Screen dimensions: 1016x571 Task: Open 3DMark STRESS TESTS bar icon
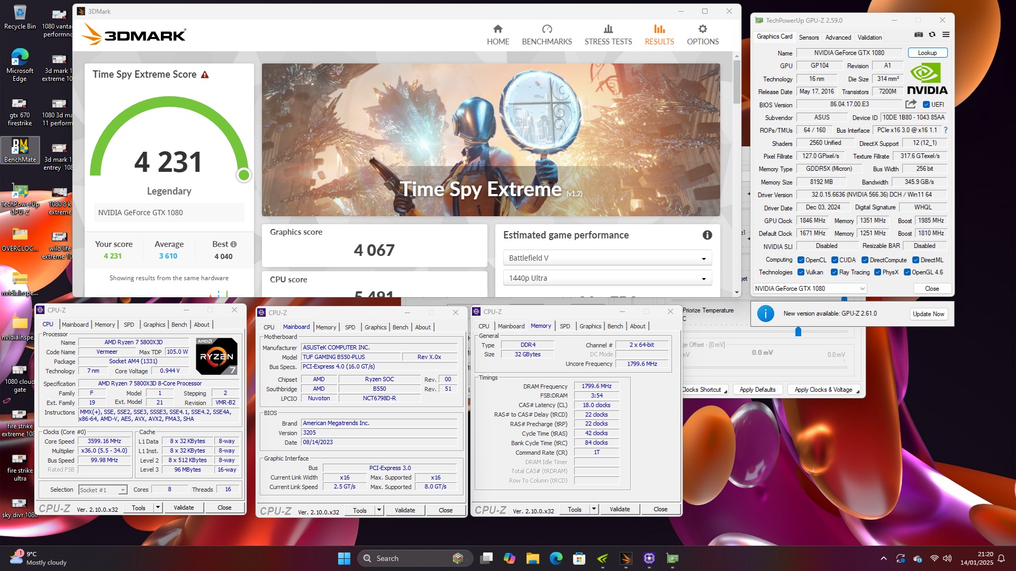coord(608,29)
